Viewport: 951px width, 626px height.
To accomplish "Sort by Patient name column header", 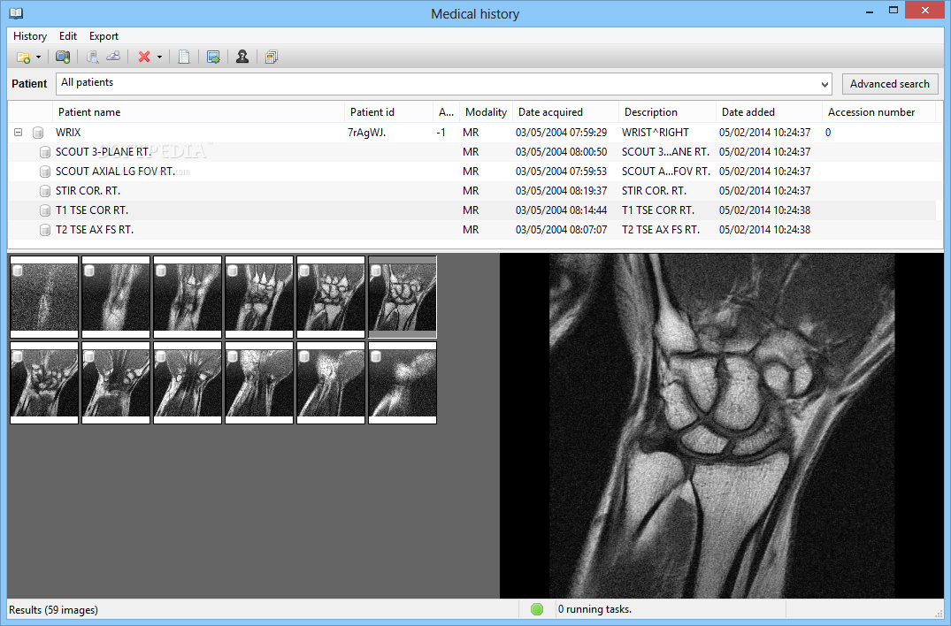I will point(199,112).
